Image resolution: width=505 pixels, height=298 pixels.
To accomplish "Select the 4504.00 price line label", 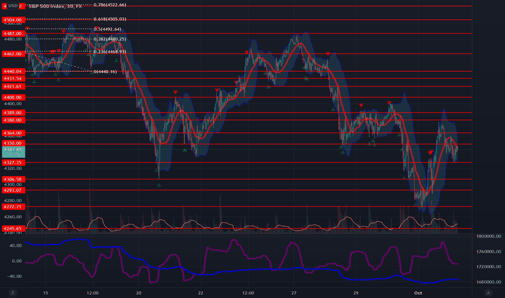I will coord(13,20).
